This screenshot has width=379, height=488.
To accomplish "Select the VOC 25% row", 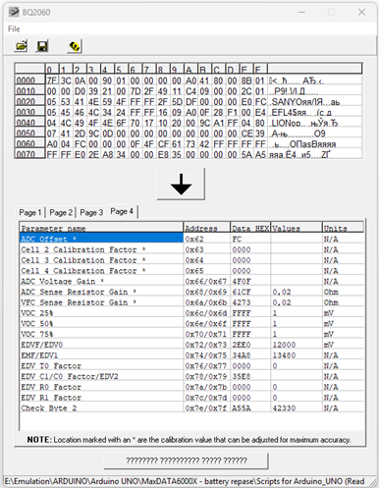I will [191, 313].
